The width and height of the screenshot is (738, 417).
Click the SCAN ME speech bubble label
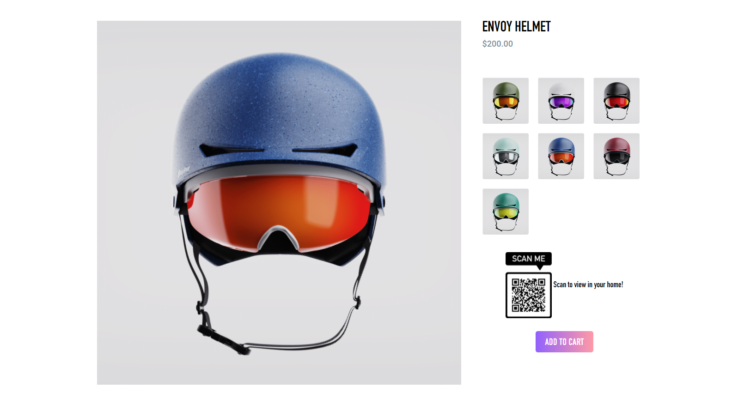[529, 259]
